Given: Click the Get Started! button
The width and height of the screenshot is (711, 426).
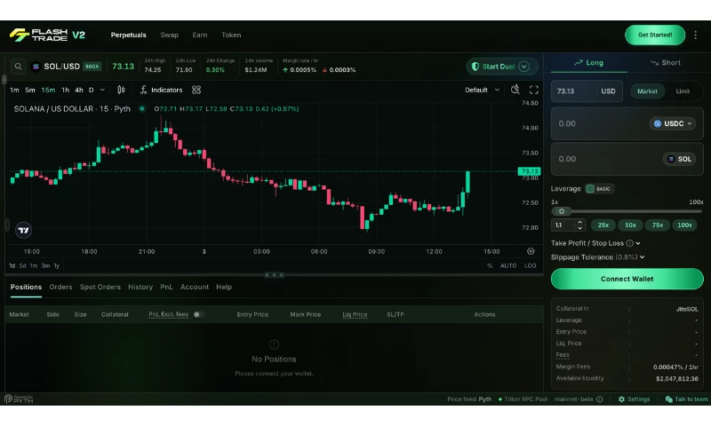Looking at the screenshot, I should coord(655,35).
